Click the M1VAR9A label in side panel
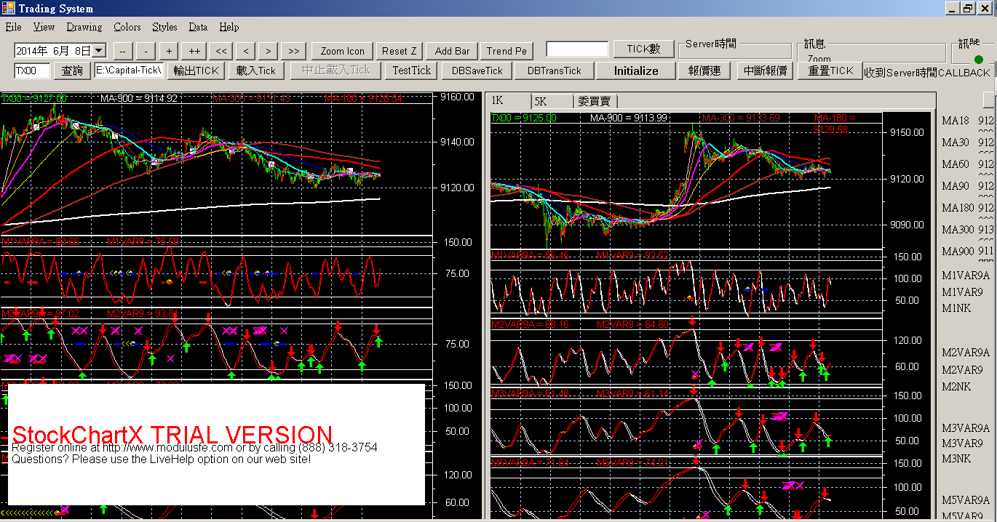 click(x=966, y=276)
